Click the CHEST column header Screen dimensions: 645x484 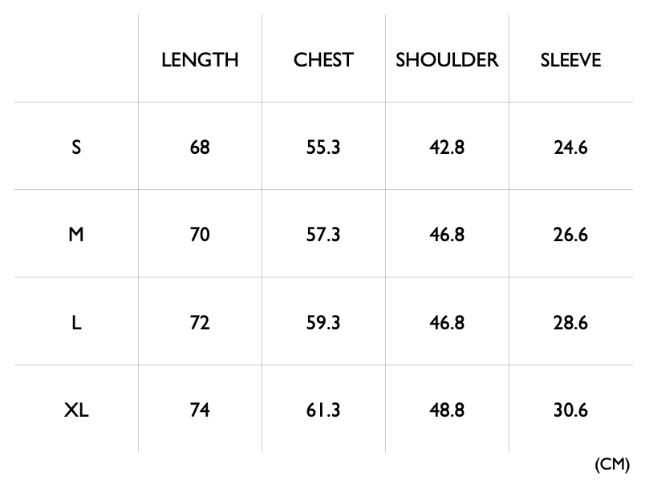pos(323,60)
